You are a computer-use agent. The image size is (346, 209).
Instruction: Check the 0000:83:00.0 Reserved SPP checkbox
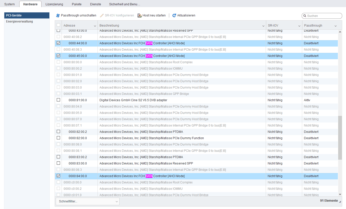[x=59, y=163]
